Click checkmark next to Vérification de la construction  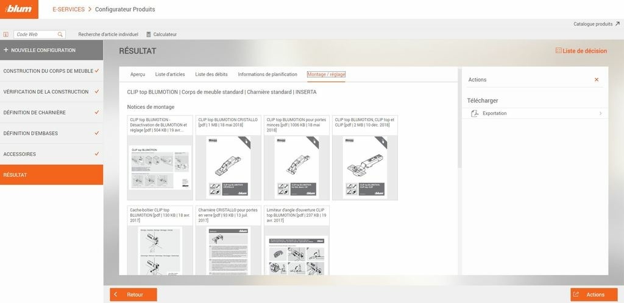pos(97,91)
